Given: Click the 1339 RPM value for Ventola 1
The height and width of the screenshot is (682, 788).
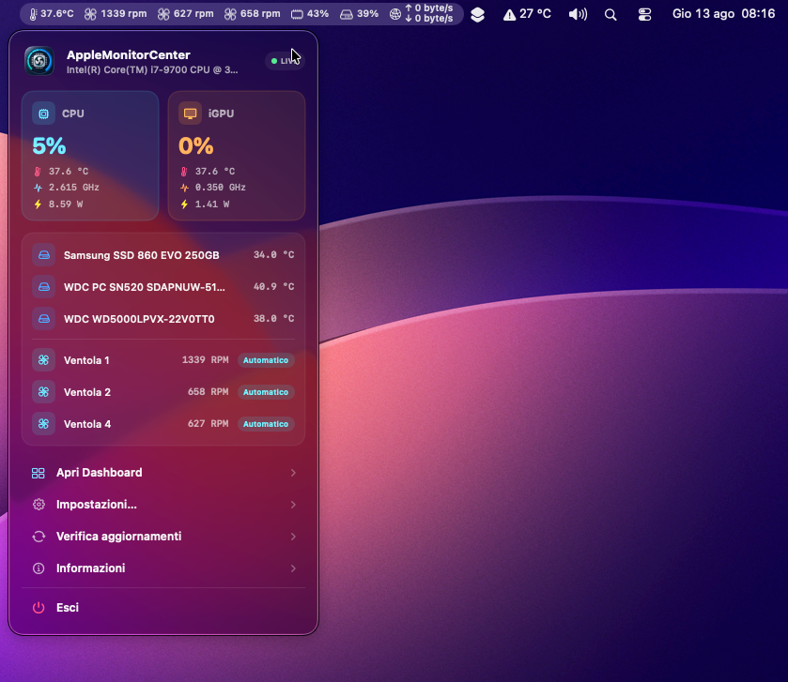Looking at the screenshot, I should pyautogui.click(x=205, y=360).
